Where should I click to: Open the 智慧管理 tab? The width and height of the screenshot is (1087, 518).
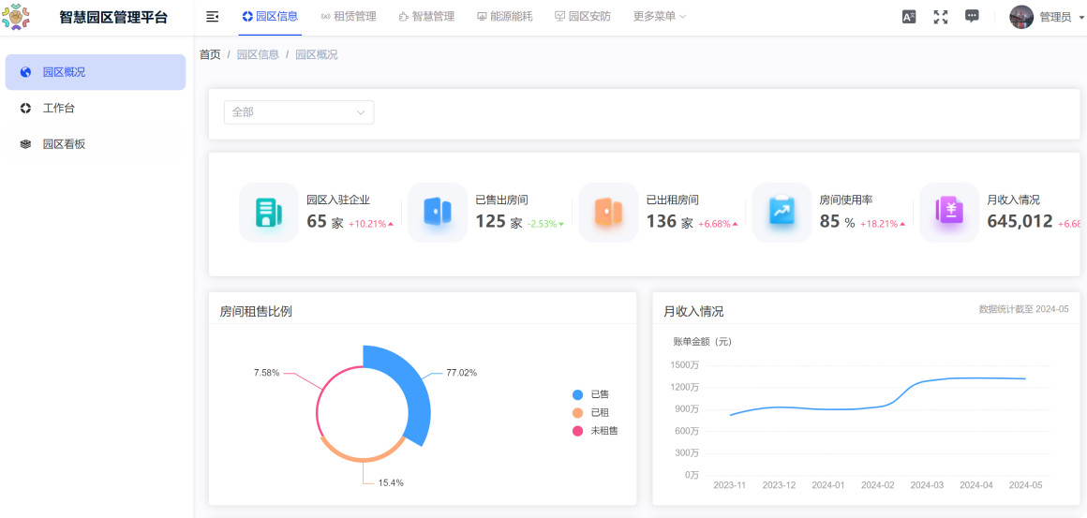pos(427,17)
